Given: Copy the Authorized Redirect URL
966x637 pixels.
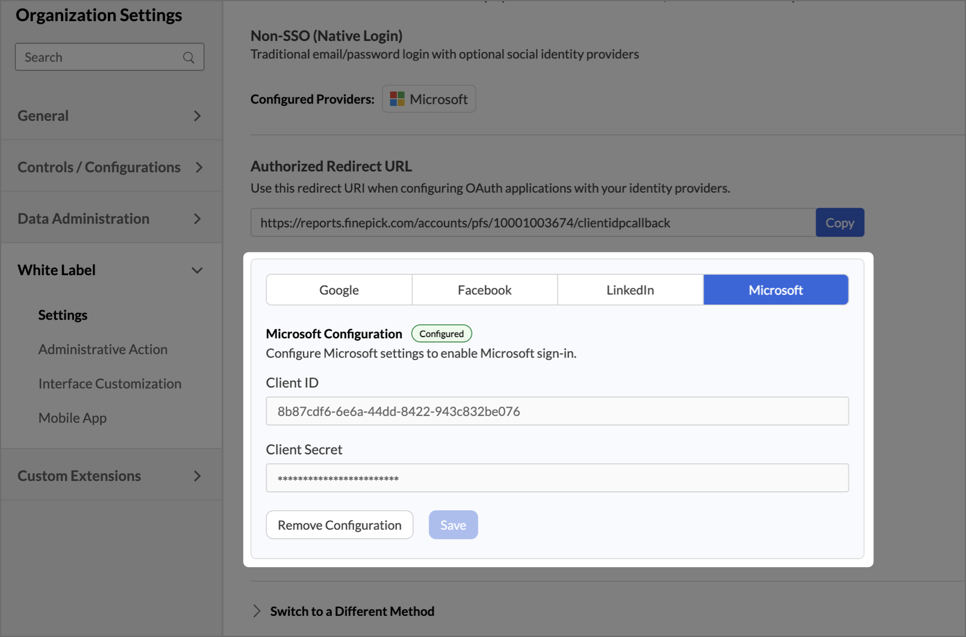Looking at the screenshot, I should pyautogui.click(x=840, y=222).
